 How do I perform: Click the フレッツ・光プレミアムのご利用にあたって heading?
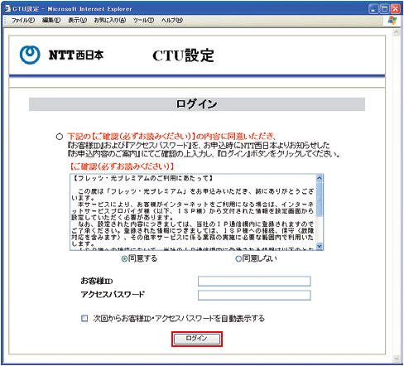click(143, 178)
